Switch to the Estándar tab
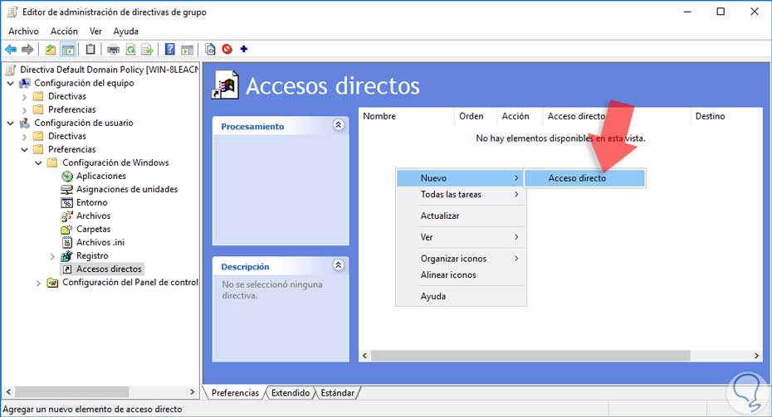Image resolution: width=772 pixels, height=417 pixels. (337, 393)
